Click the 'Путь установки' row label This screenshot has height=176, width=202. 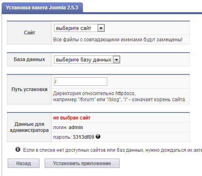pos(29,89)
